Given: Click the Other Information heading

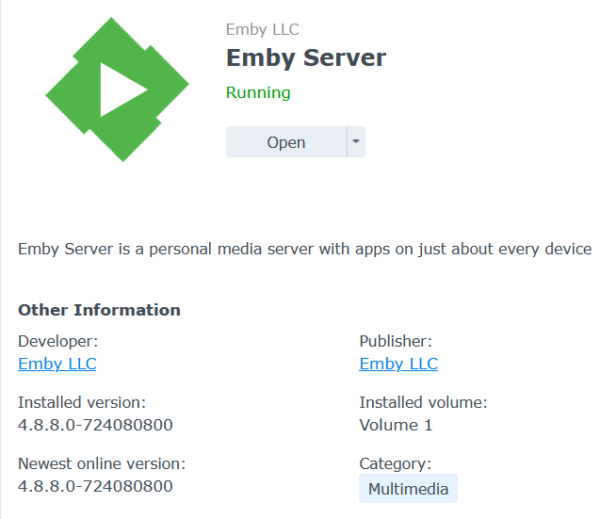Looking at the screenshot, I should pyautogui.click(x=99, y=310).
